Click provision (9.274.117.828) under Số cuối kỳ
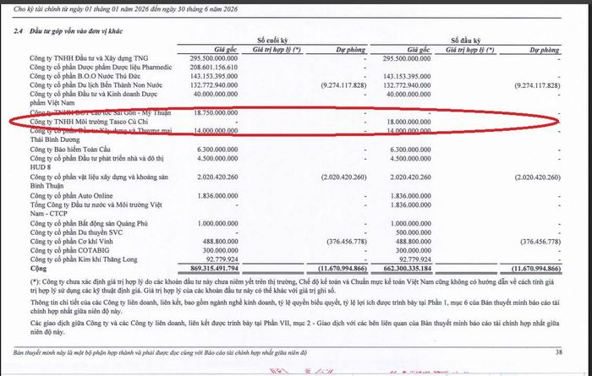 click(x=343, y=85)
